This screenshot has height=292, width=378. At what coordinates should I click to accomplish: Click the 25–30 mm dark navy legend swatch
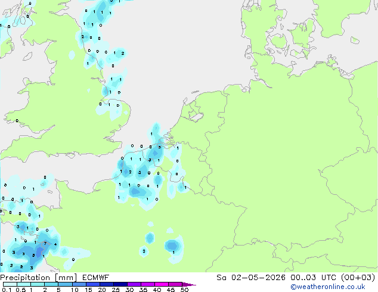click(x=120, y=284)
